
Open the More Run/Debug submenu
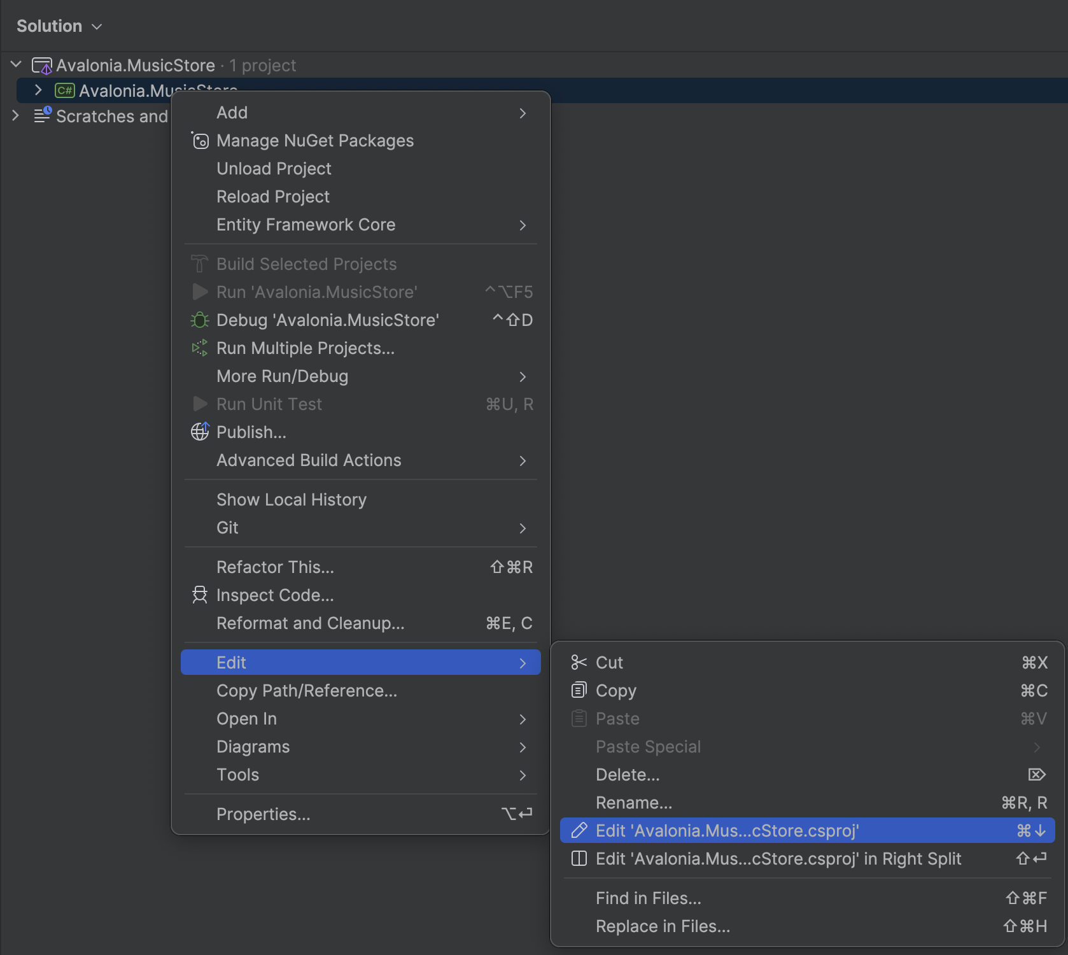361,376
